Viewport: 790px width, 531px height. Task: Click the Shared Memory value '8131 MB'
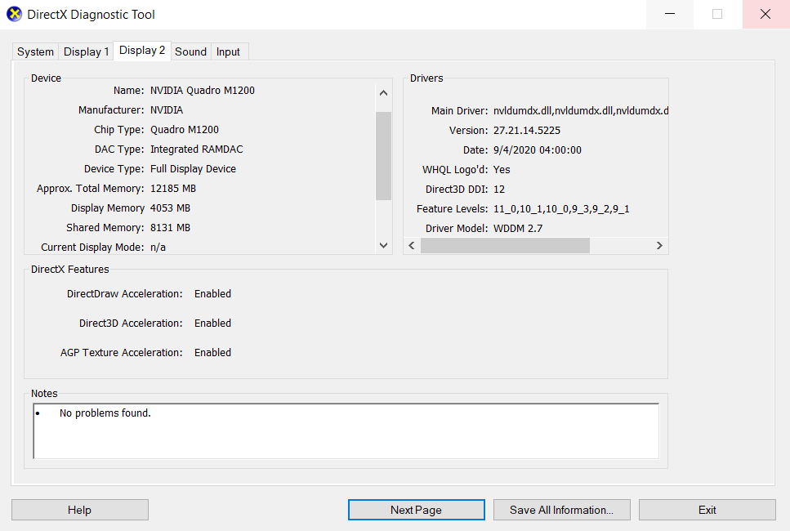coord(170,228)
